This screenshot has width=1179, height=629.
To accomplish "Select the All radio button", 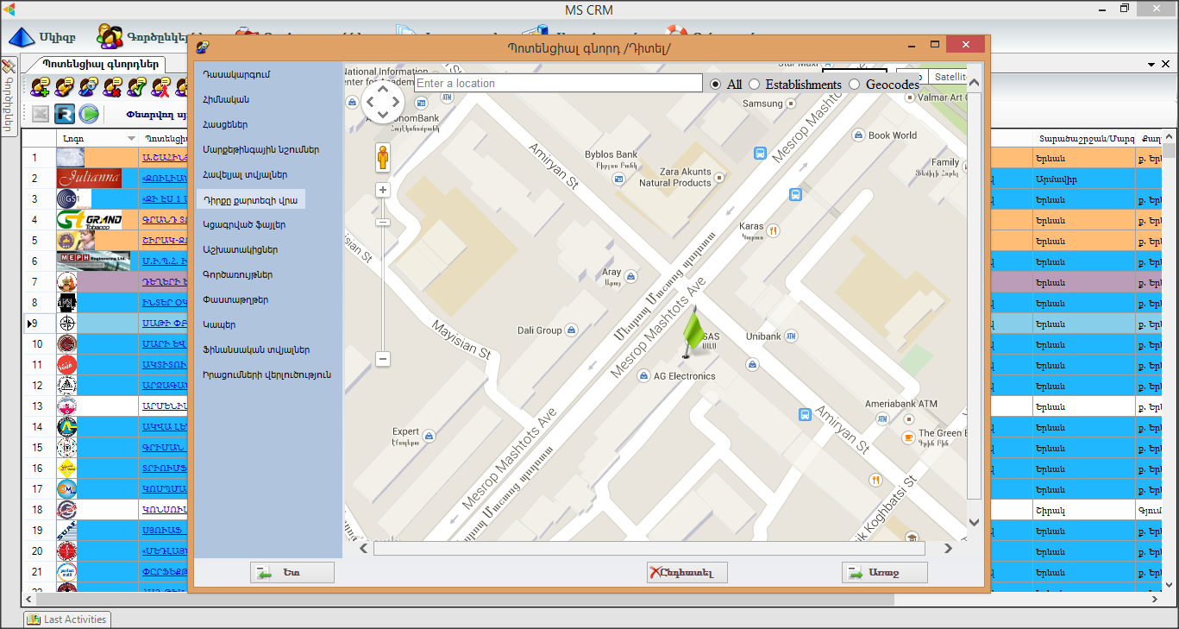I will 715,85.
